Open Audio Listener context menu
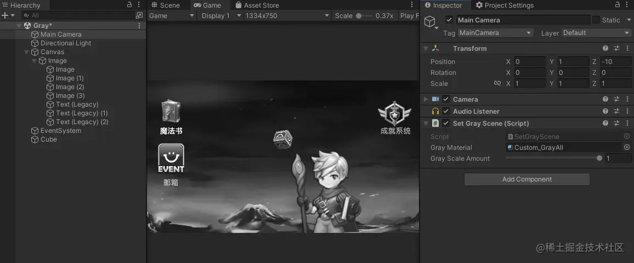 pos(627,112)
